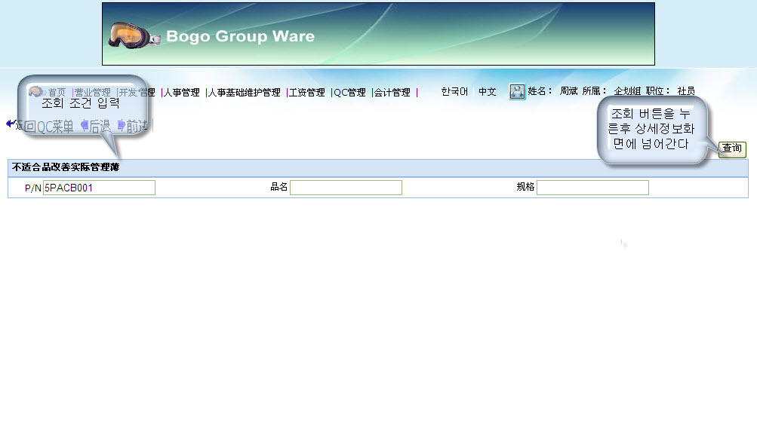
Task: Switch language to 中文
Action: (488, 92)
